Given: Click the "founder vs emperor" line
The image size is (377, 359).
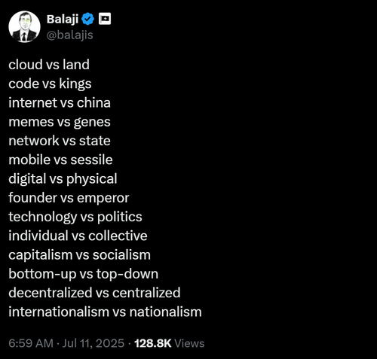Looking at the screenshot, I should click(69, 198).
